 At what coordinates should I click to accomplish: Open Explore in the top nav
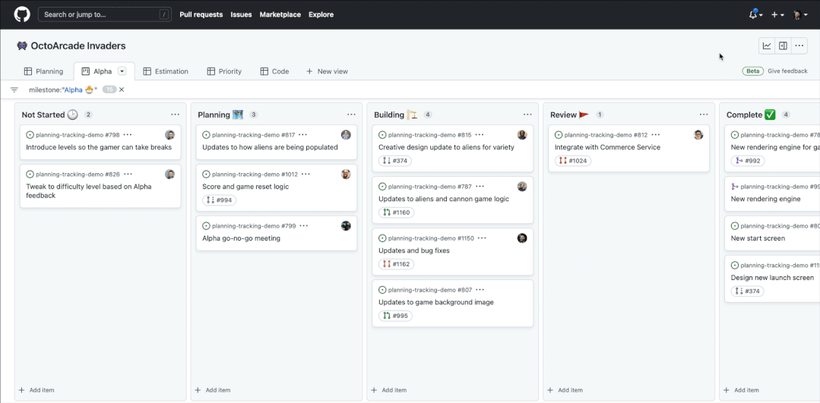[x=321, y=14]
